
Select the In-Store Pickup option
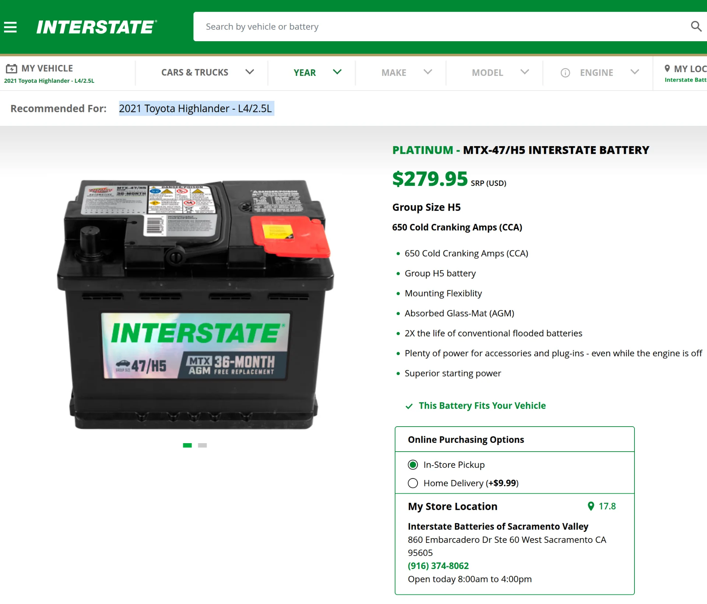pos(413,465)
